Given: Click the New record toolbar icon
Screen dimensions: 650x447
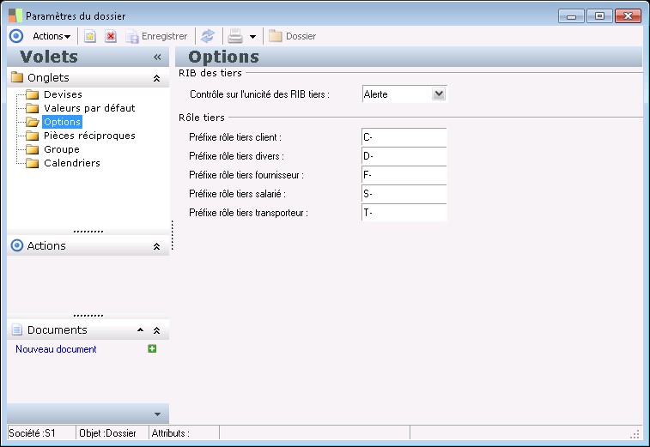Looking at the screenshot, I should [89, 36].
